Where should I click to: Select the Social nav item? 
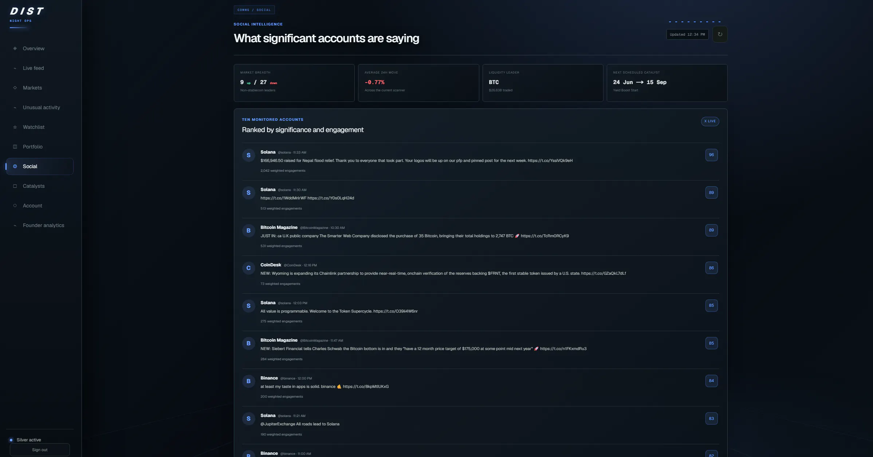(40, 166)
